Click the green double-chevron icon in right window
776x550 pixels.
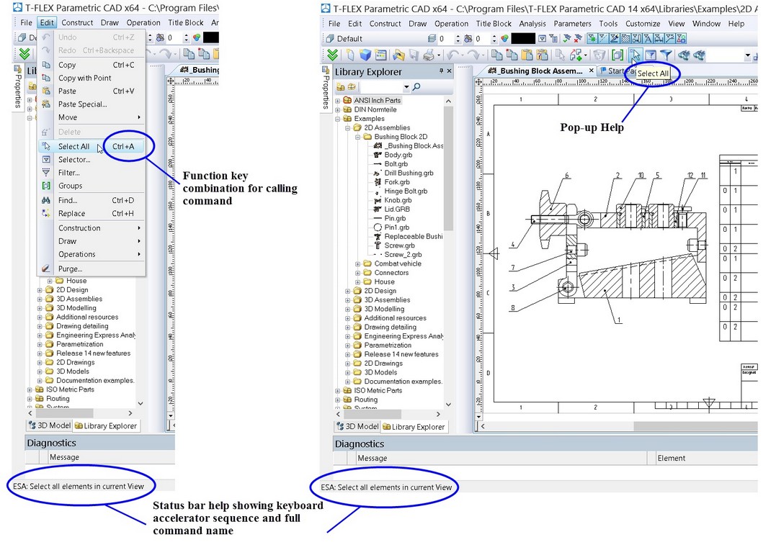333,55
